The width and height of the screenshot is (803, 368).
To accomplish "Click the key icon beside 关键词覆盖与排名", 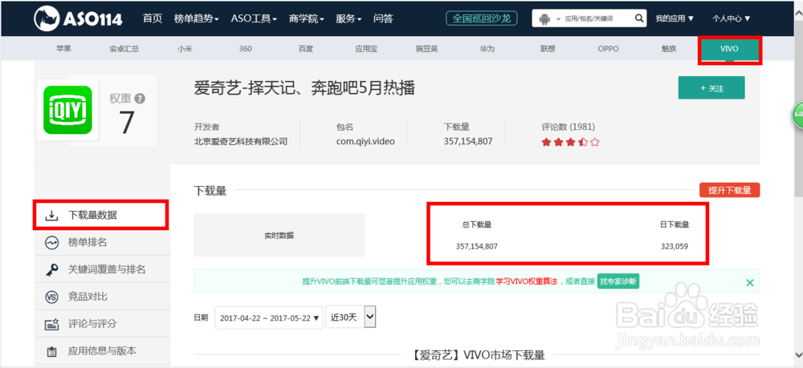I will 51,270.
